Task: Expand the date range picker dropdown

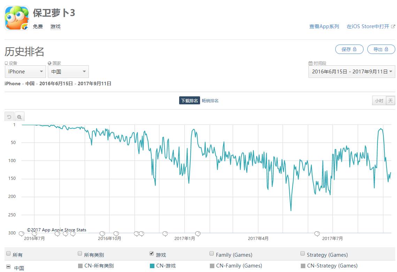Action: (x=352, y=72)
